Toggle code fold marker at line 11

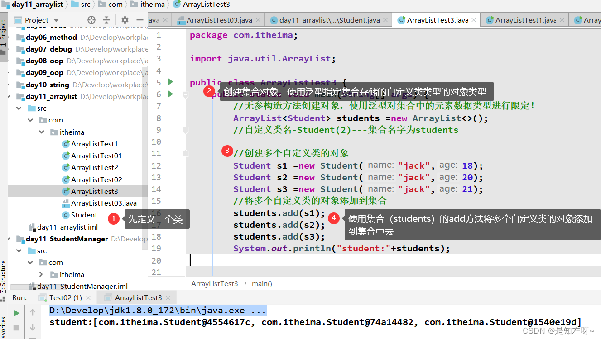[185, 154]
